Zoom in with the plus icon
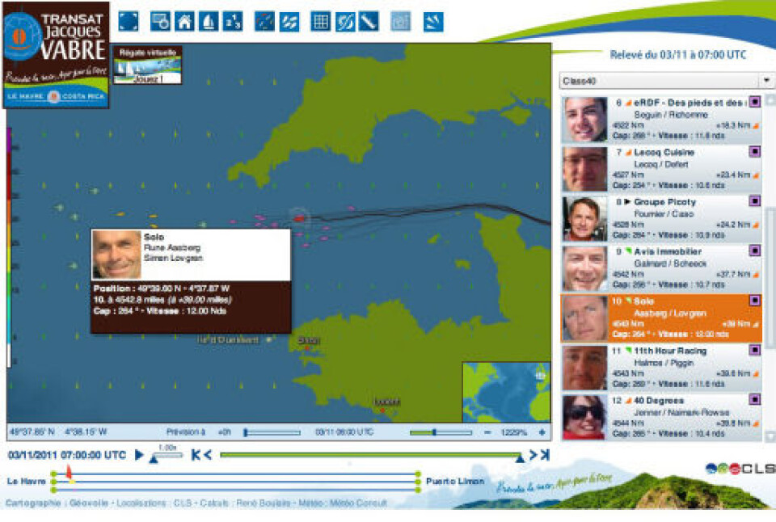 [x=542, y=432]
